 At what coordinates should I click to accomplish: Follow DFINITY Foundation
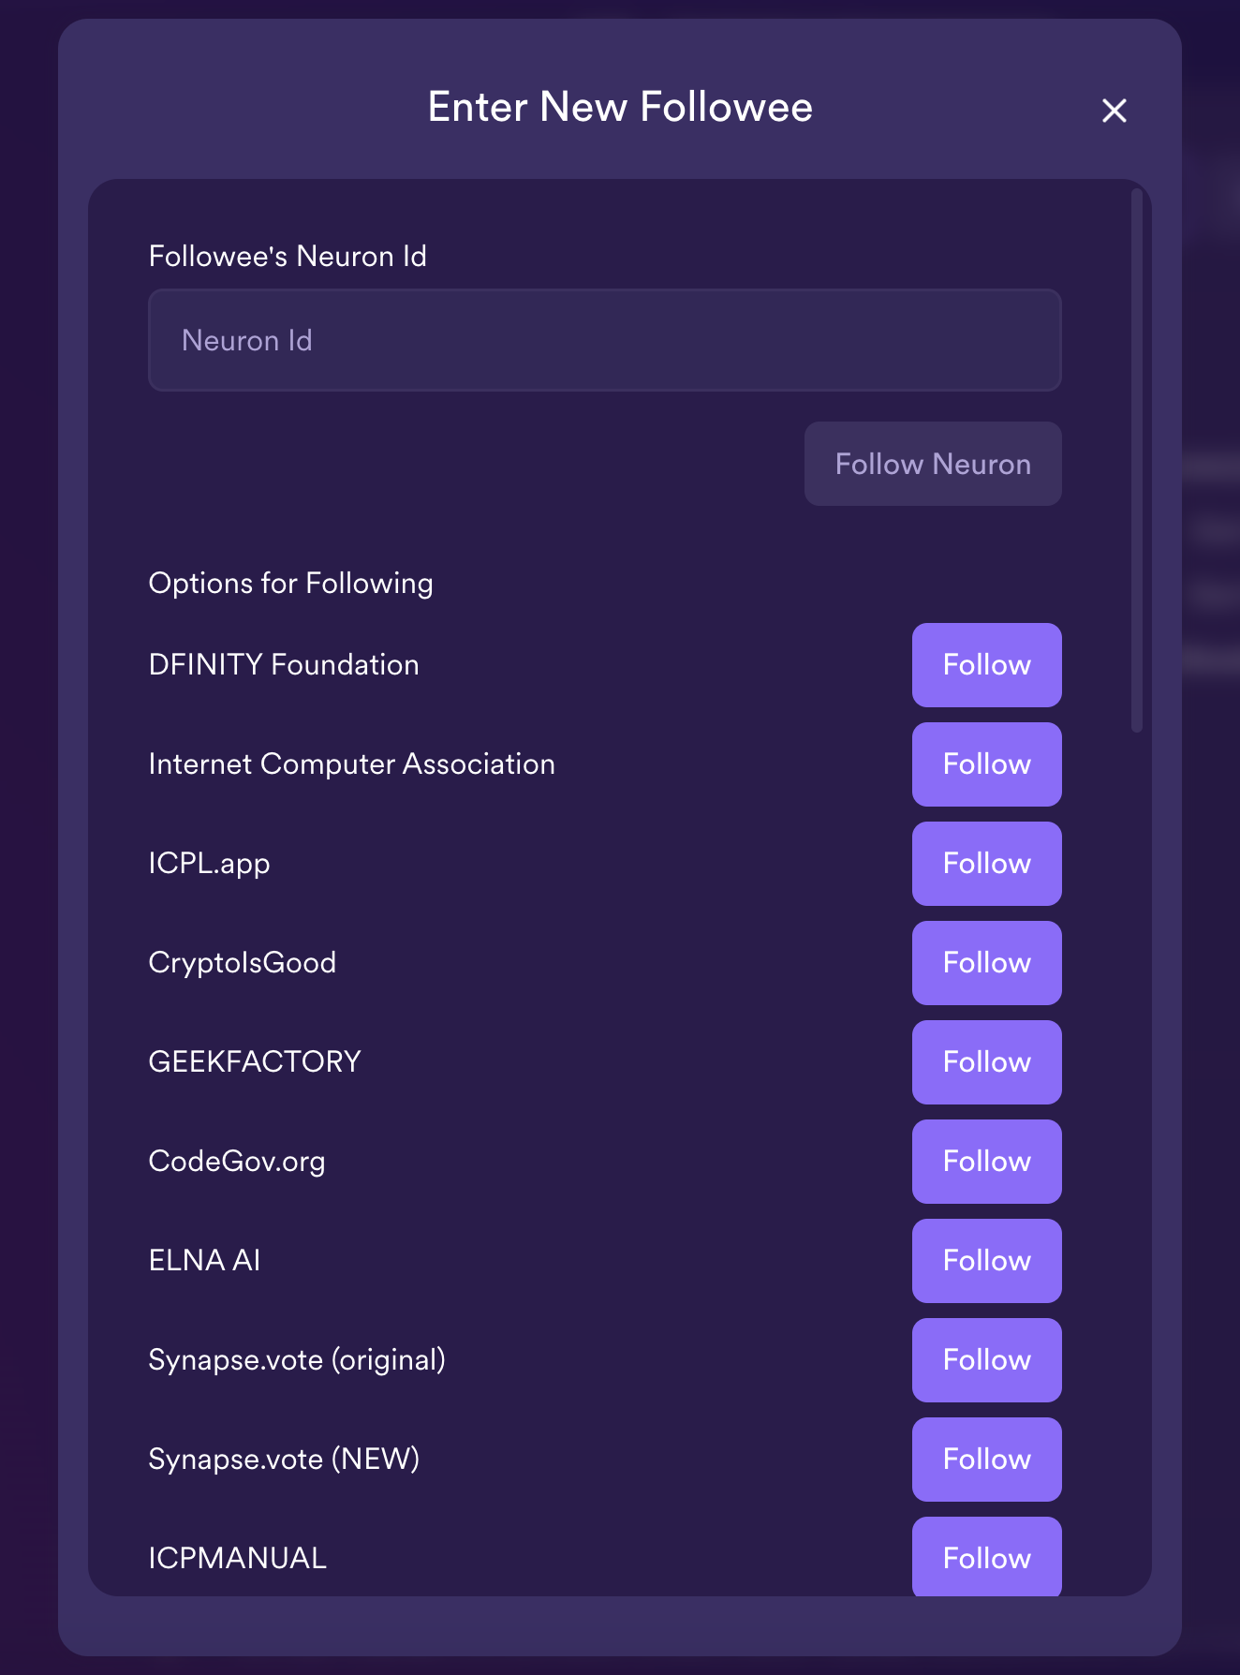pyautogui.click(x=986, y=665)
